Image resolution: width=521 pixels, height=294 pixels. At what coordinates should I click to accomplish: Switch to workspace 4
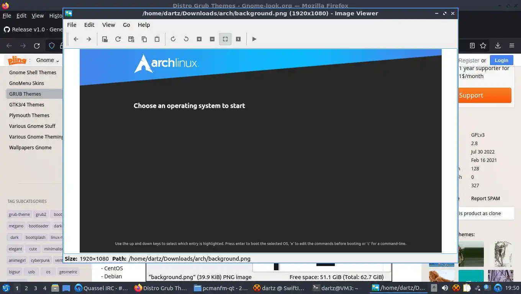pyautogui.click(x=45, y=288)
